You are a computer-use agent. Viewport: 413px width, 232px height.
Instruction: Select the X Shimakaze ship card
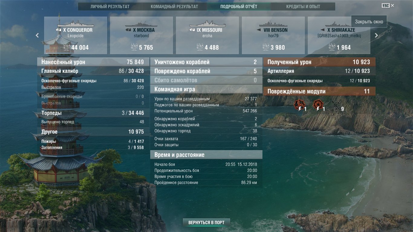pos(339,35)
